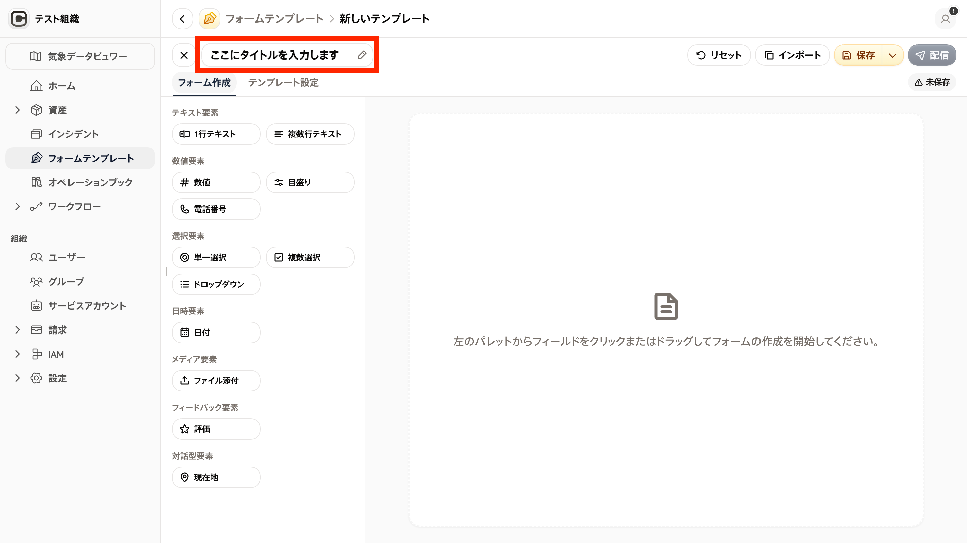Click the 配信 button
Screen dimensions: 967x543
tap(932, 55)
